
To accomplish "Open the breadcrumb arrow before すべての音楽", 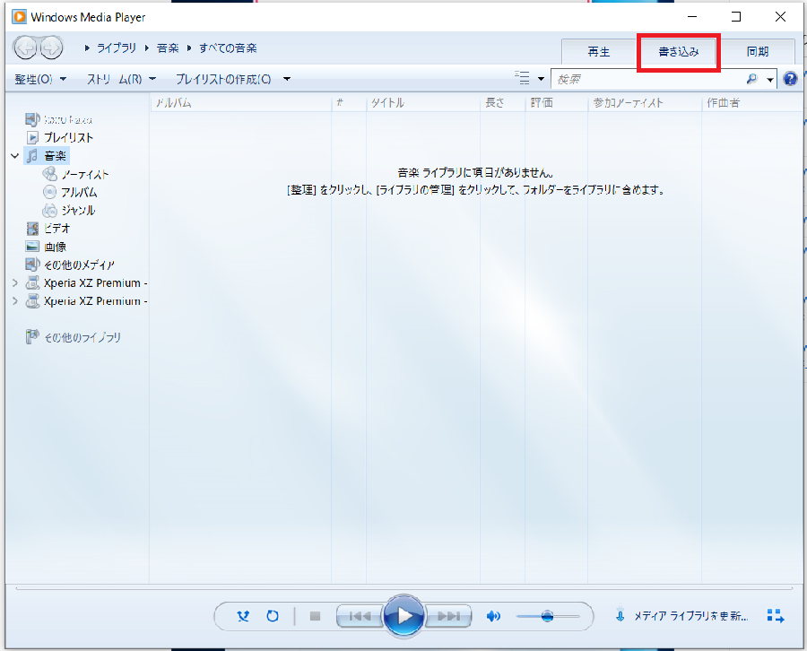I will click(x=189, y=48).
